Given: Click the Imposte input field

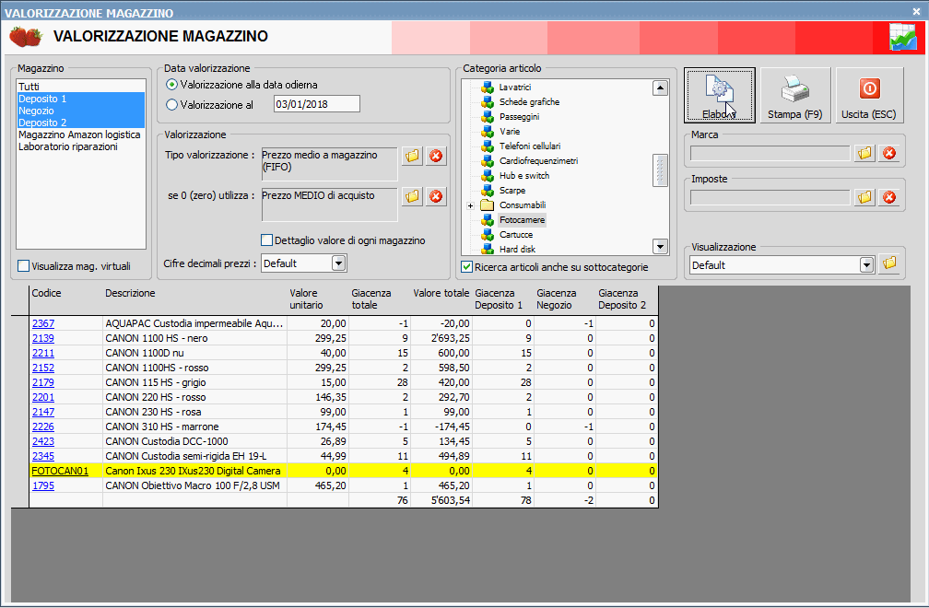Looking at the screenshot, I should coord(770,197).
